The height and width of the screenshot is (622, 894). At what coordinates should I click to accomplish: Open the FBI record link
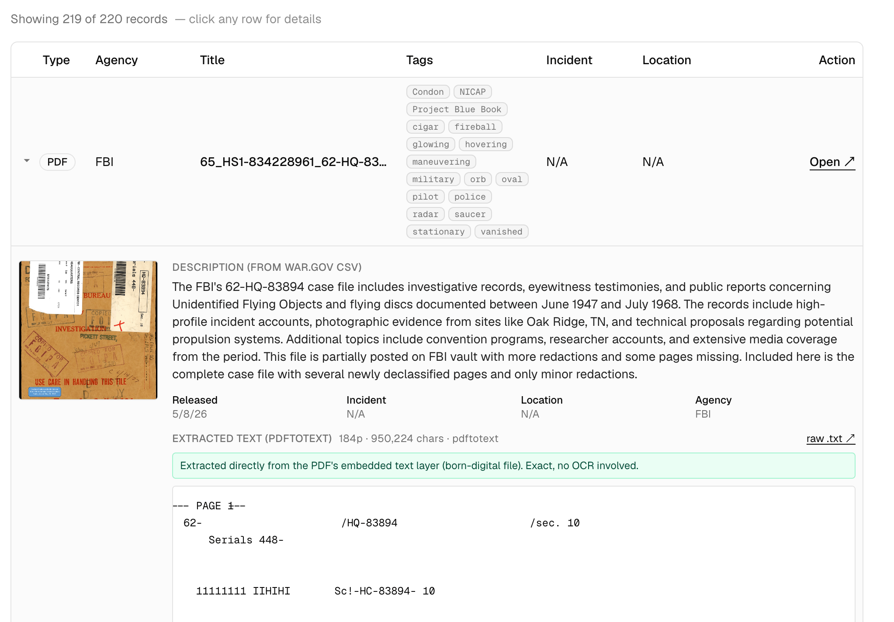[x=832, y=162]
